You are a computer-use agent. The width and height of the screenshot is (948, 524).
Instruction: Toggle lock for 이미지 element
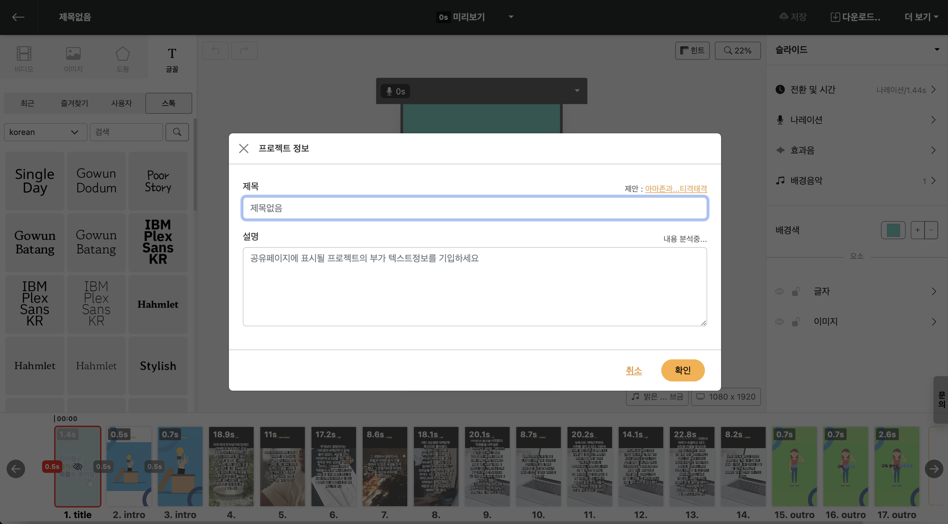click(x=795, y=321)
